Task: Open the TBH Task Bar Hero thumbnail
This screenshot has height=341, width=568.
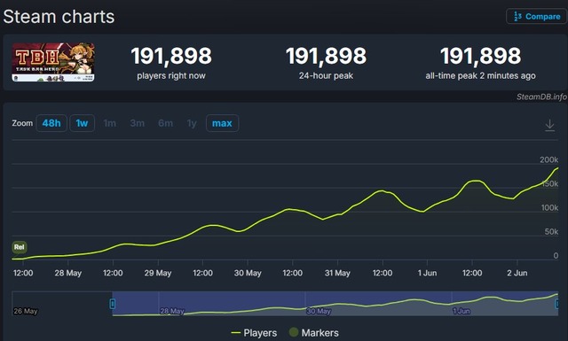Action: click(53, 62)
